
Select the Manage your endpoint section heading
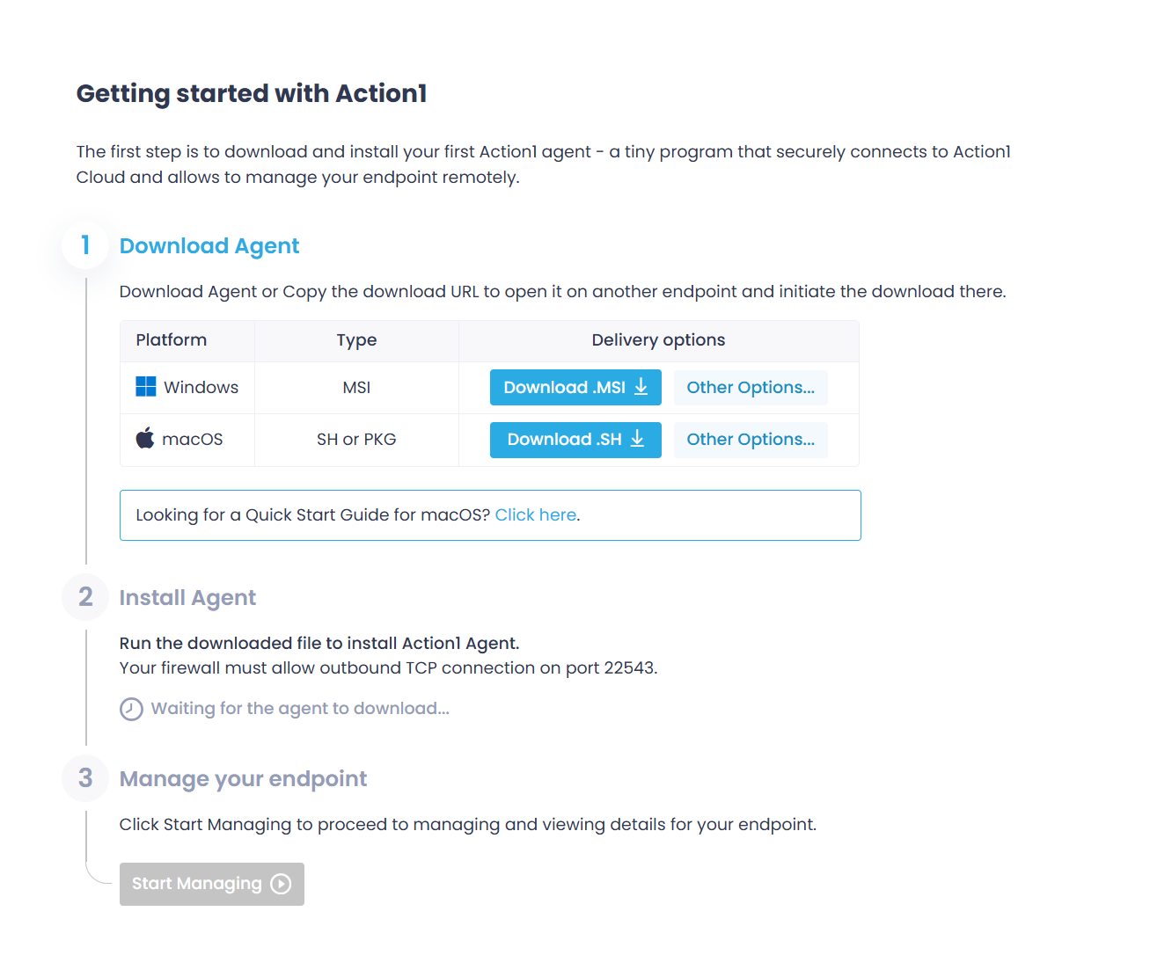[x=243, y=778]
